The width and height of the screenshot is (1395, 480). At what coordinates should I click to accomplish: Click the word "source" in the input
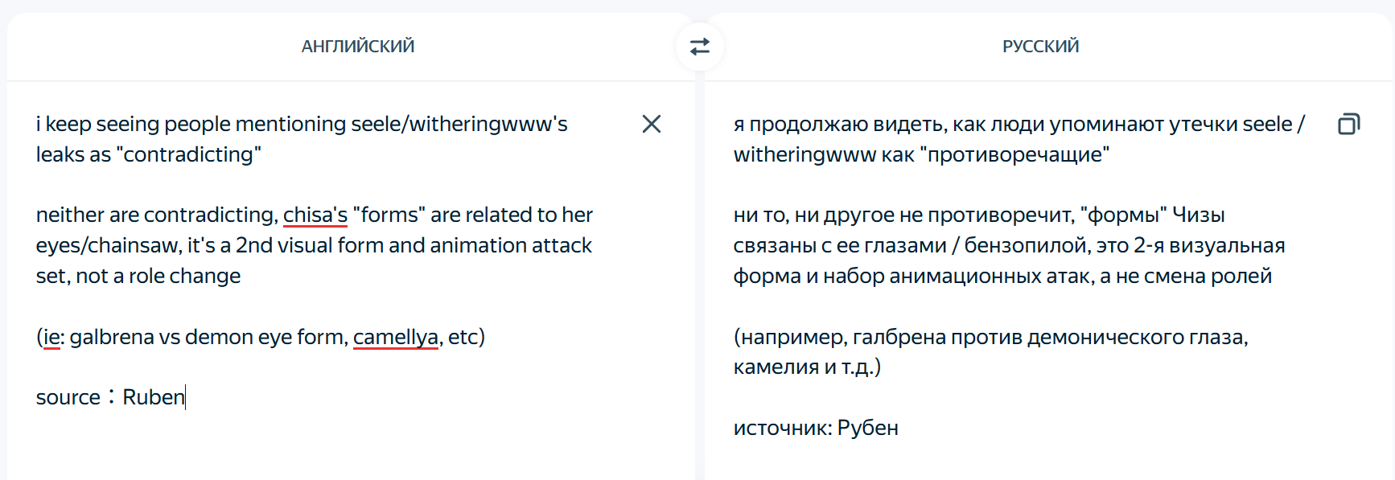pyautogui.click(x=68, y=397)
